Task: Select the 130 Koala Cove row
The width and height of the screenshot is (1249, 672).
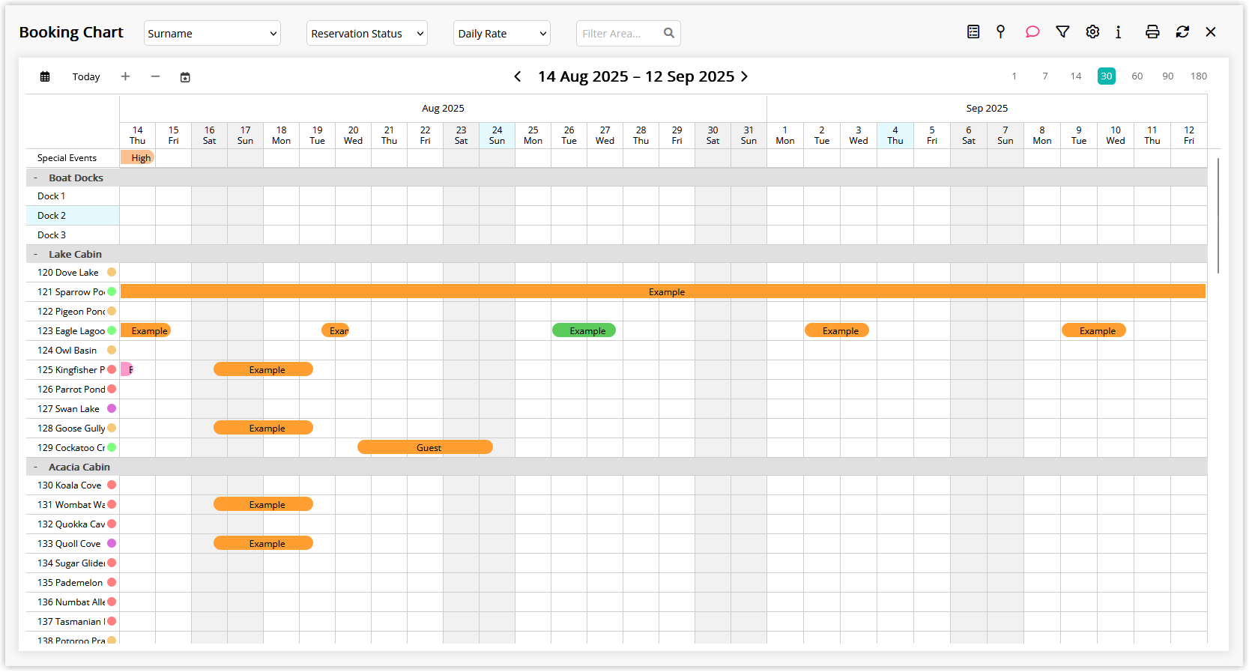Action: (73, 485)
